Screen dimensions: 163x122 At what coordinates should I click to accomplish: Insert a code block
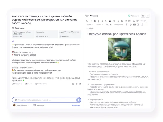click(x=114, y=21)
